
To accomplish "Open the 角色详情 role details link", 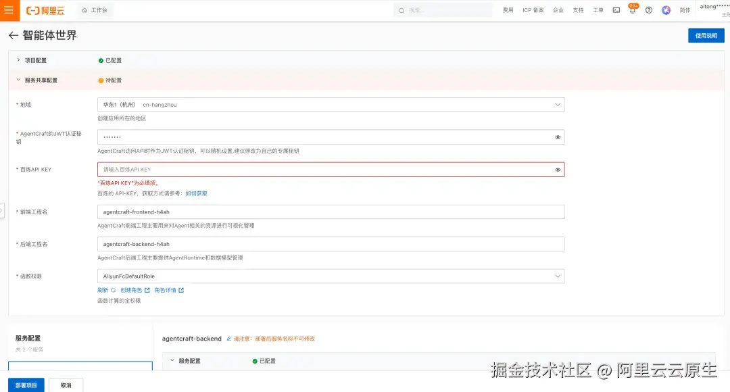I will [169, 290].
